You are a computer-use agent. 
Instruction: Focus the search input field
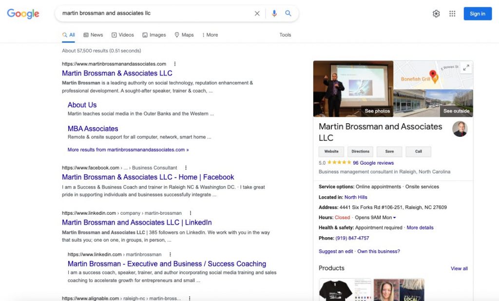(156, 13)
